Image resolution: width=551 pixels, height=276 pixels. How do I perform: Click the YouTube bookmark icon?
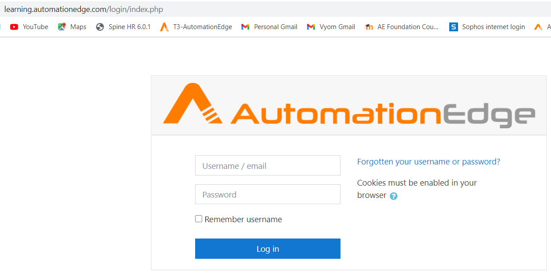(x=14, y=27)
